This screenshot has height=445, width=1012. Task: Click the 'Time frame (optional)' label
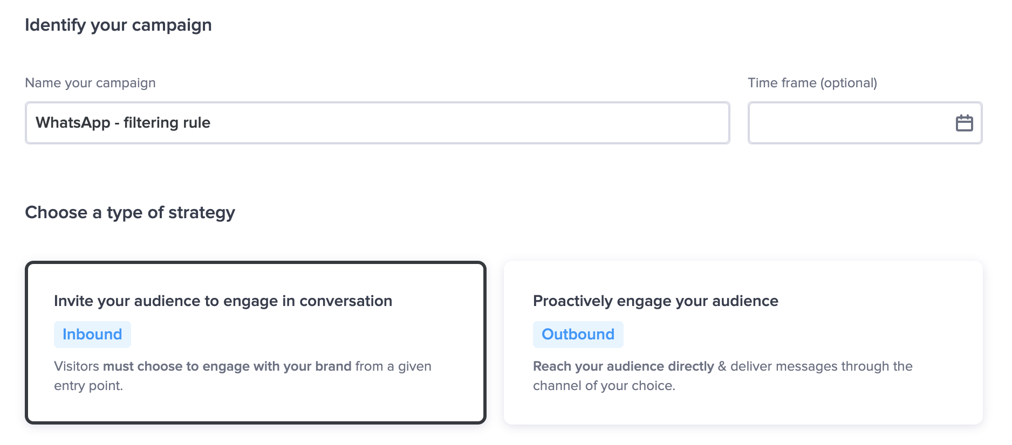(x=812, y=83)
